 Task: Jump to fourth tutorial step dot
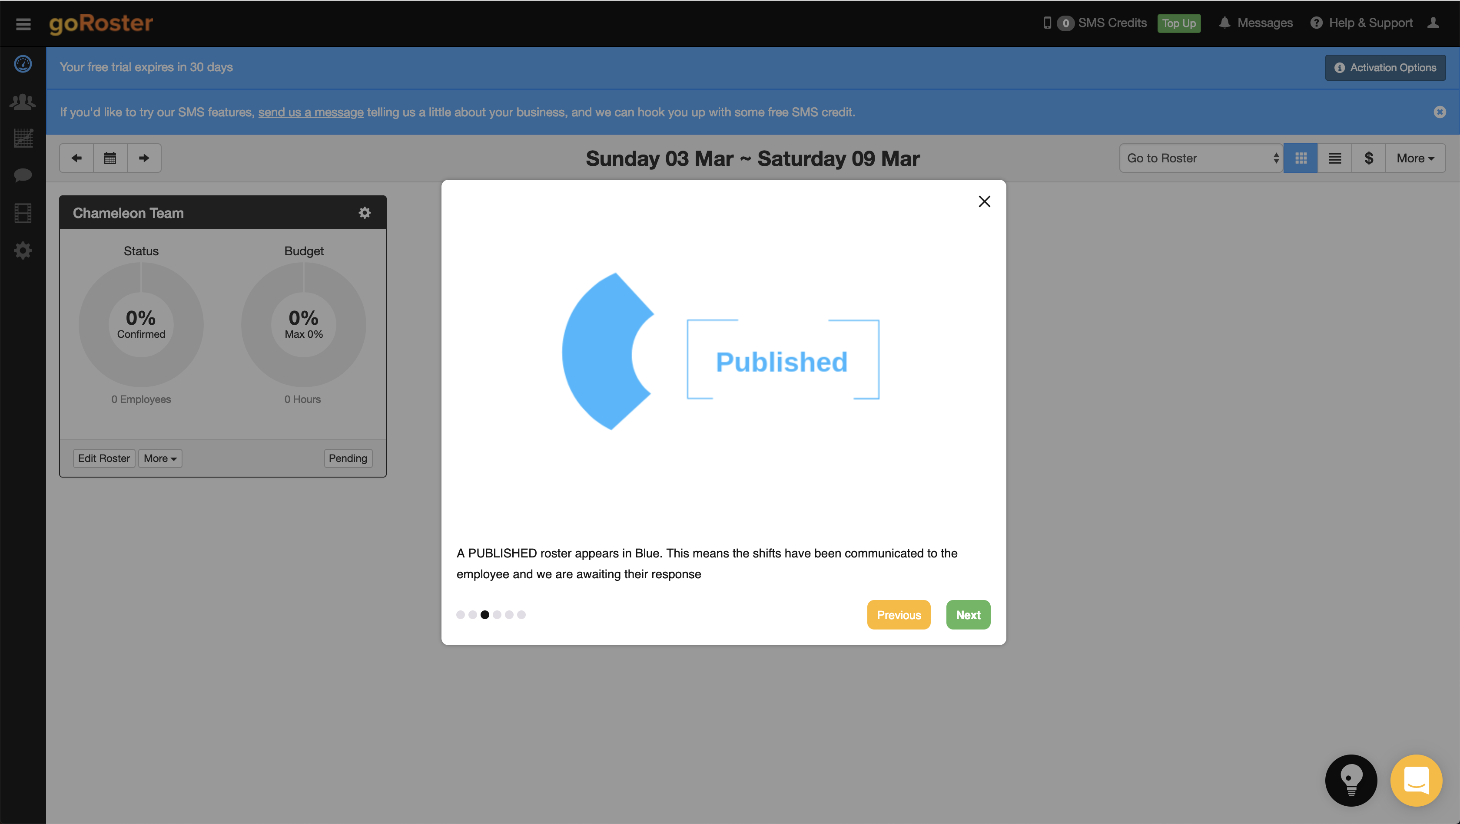(497, 614)
